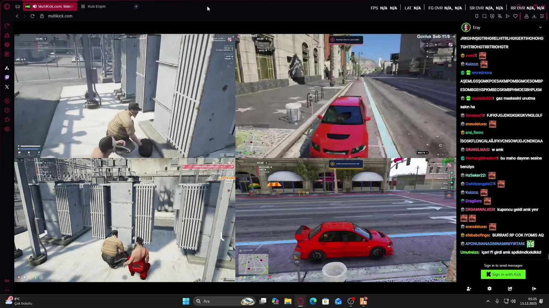Click chat username SINANILMAS
The height and width of the screenshot is (308, 549).
tap(477, 150)
